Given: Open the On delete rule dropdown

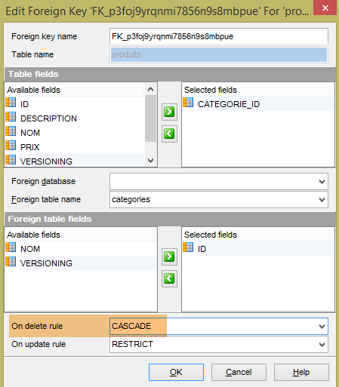Looking at the screenshot, I should (322, 327).
